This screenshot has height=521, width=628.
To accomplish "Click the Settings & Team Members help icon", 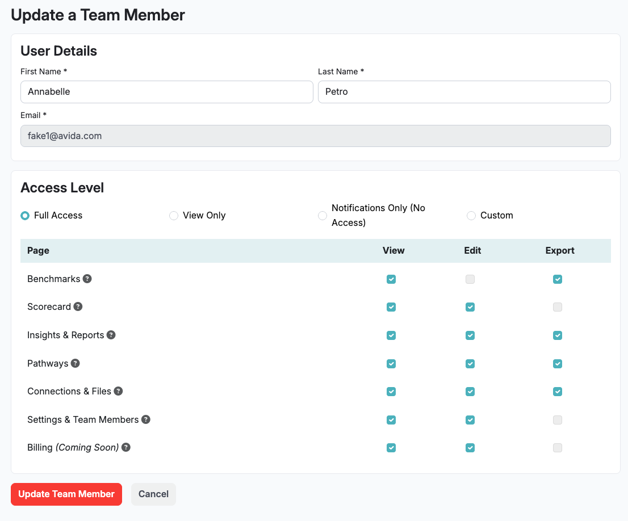I will pyautogui.click(x=146, y=419).
